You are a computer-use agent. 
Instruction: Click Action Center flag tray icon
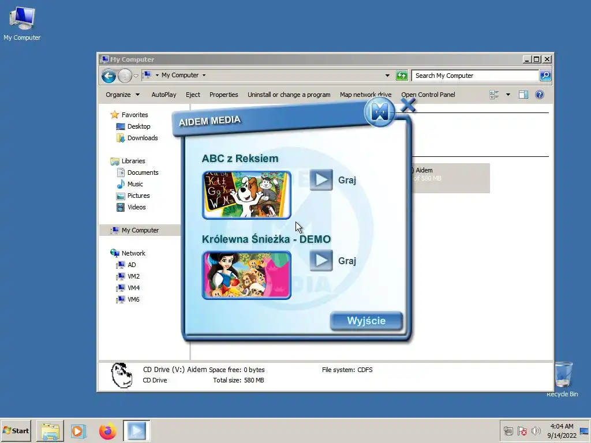522,431
